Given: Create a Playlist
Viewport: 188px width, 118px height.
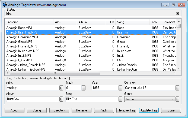Looking at the screenshot, I should point(104,110).
